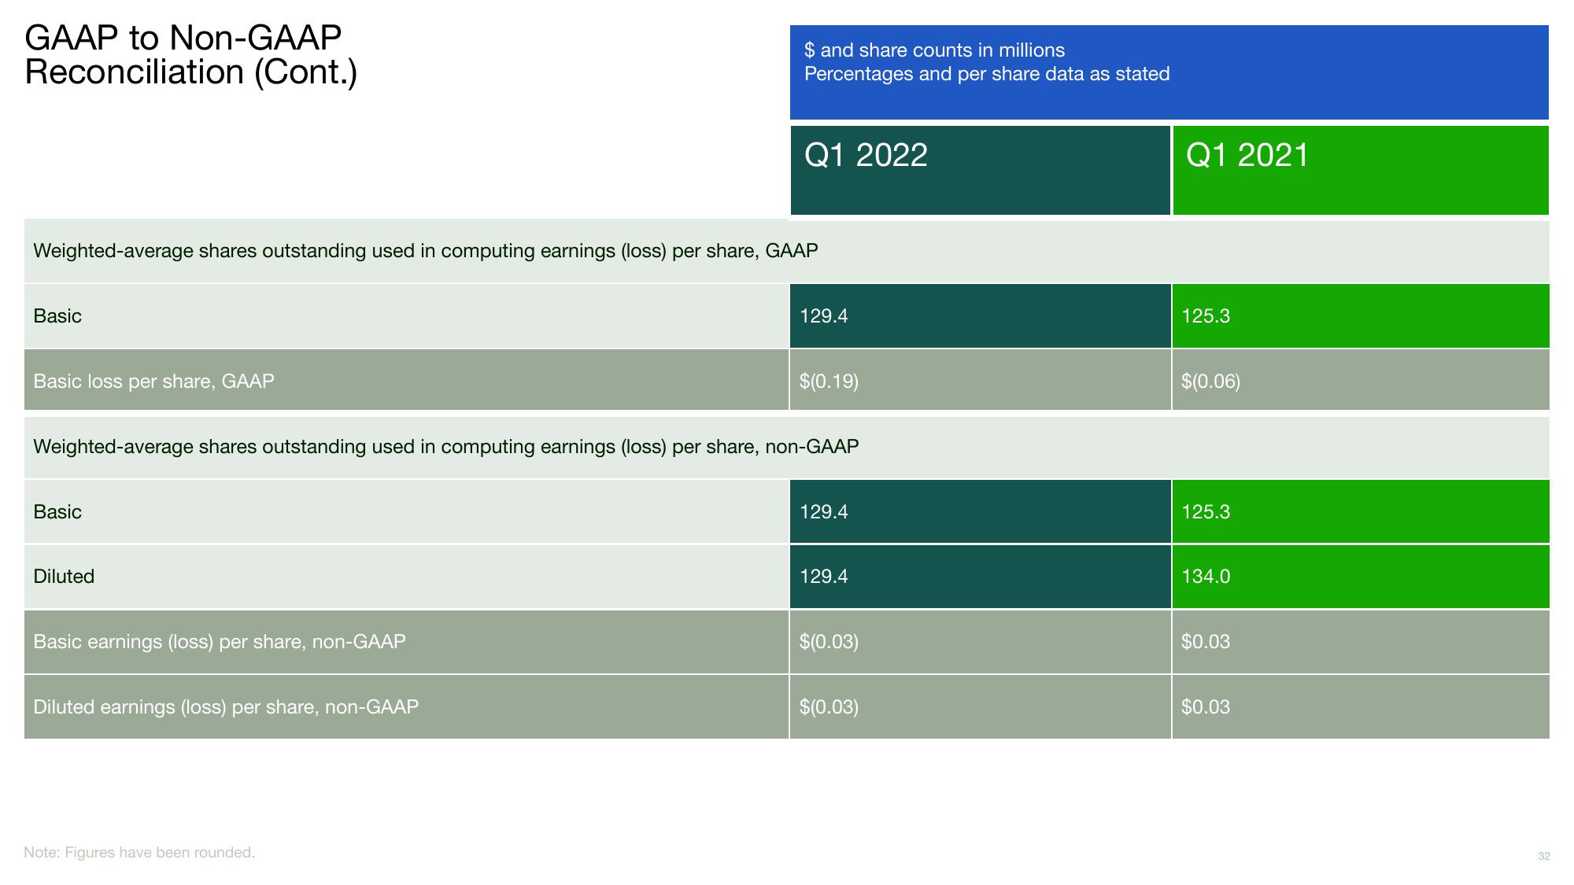Click the slide title 'GAAP to Non-GAAP Reconciliation (Cont.)'

(191, 55)
